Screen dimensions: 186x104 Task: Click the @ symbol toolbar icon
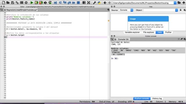(26, 3)
